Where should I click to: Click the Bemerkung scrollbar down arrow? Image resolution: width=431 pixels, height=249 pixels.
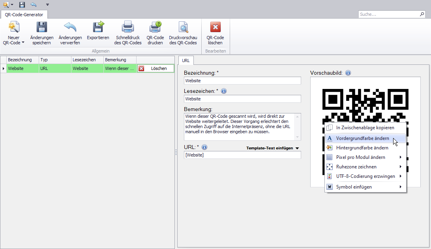(298, 137)
